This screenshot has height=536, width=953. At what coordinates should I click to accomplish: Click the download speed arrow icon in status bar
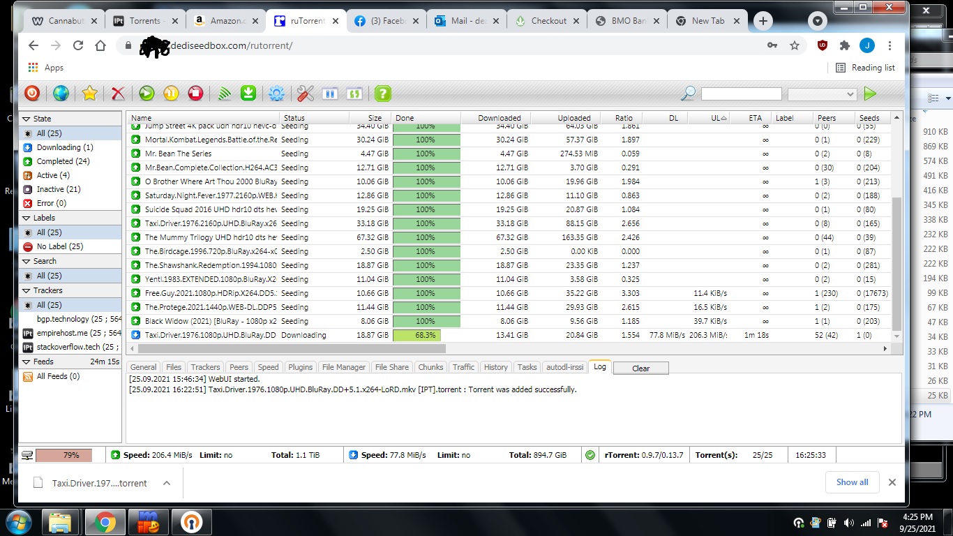pos(353,455)
